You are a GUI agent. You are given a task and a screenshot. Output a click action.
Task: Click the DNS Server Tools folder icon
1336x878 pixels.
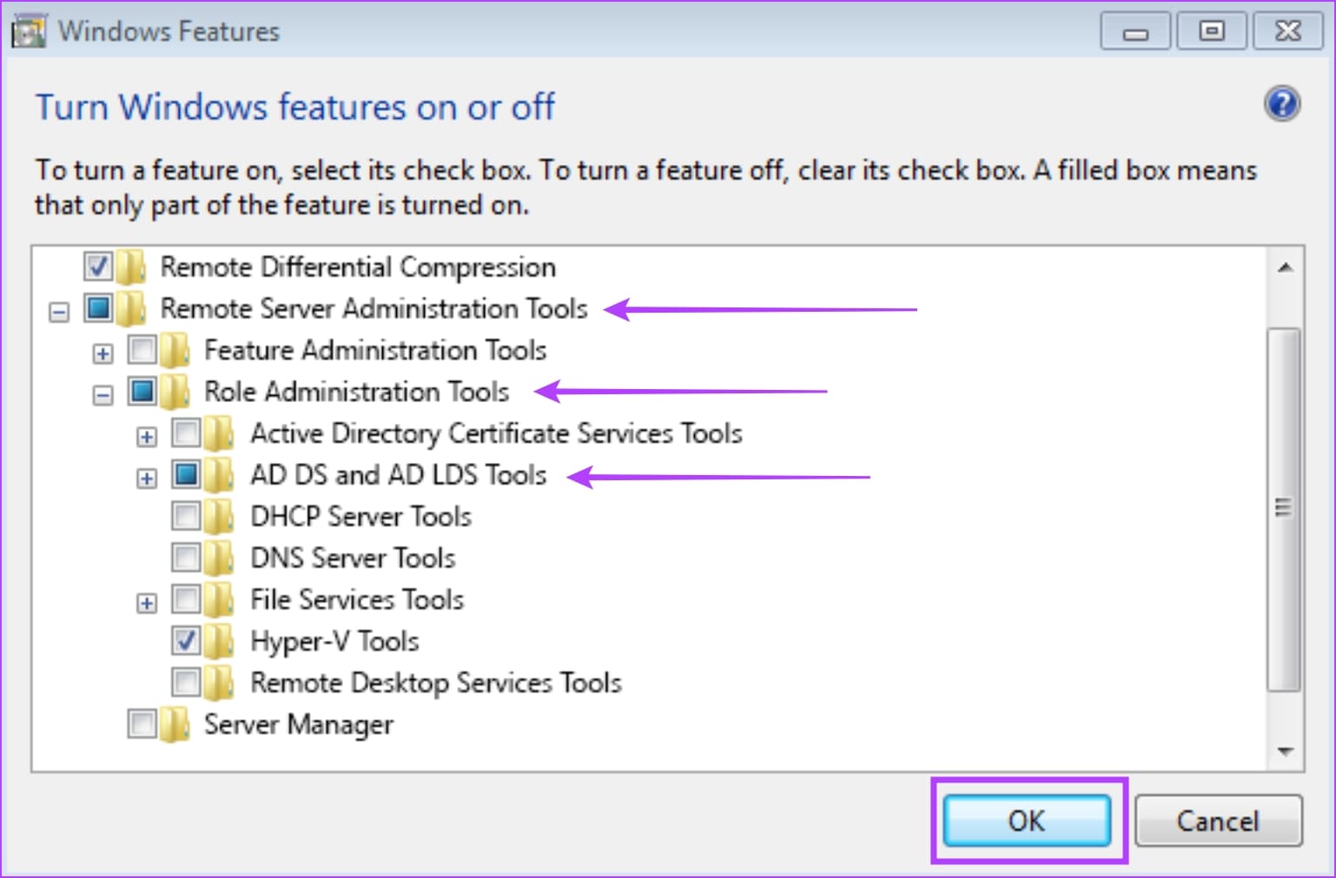(x=220, y=558)
